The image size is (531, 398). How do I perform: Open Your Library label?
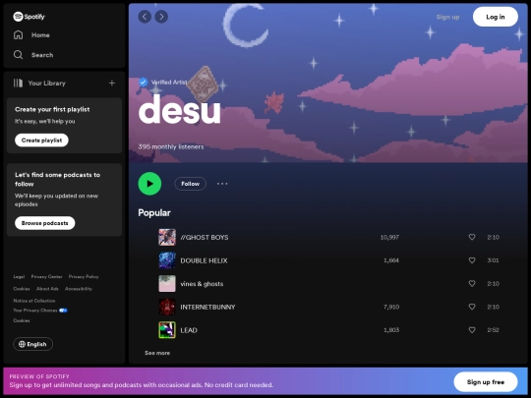[47, 83]
